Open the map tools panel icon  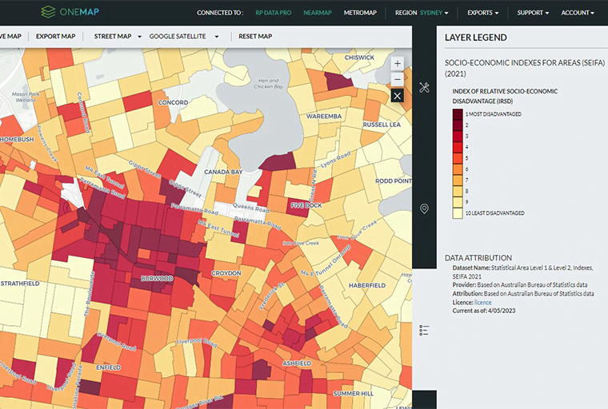(425, 88)
